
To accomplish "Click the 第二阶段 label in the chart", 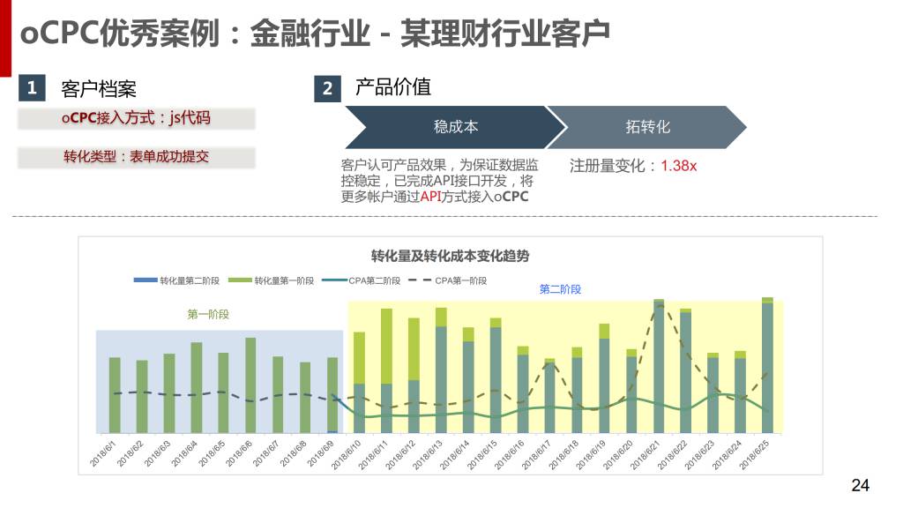I will [x=560, y=289].
